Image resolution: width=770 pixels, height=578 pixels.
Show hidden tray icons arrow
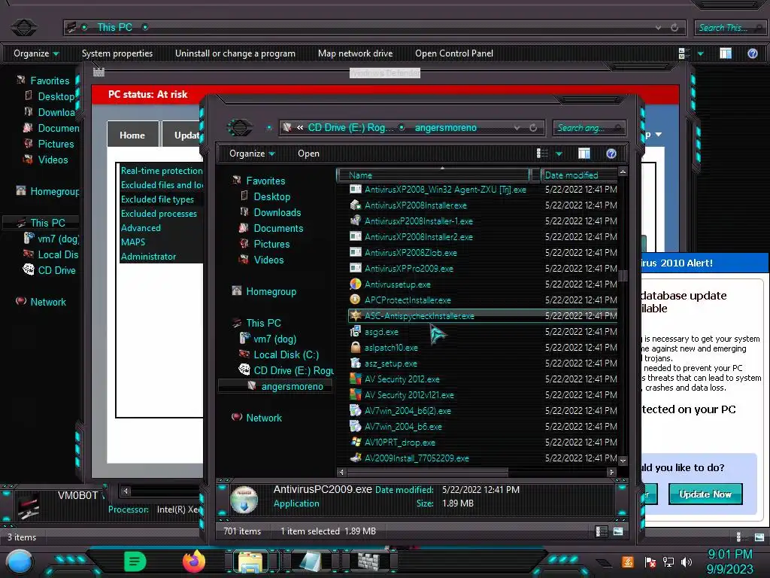pos(604,563)
